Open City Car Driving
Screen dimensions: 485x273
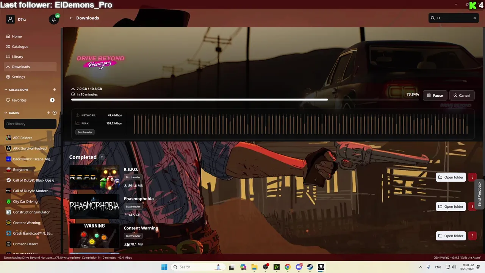click(30, 202)
